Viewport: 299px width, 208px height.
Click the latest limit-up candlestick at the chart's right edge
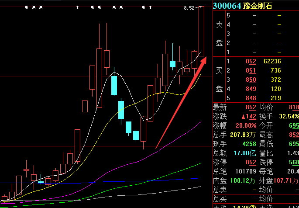click(x=201, y=31)
